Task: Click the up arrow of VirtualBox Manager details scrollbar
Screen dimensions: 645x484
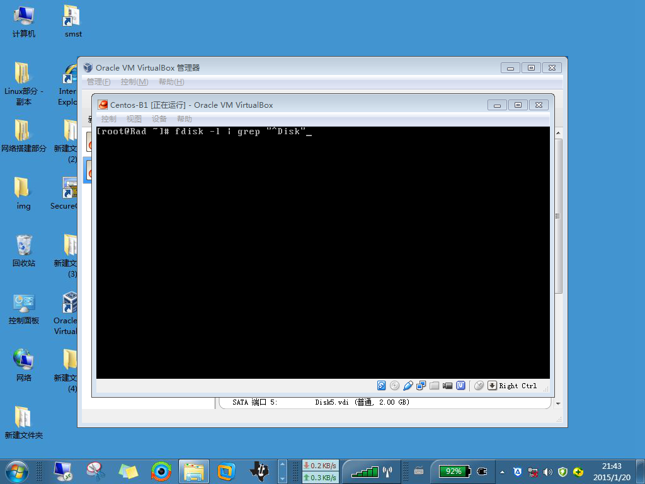Action: 558,133
